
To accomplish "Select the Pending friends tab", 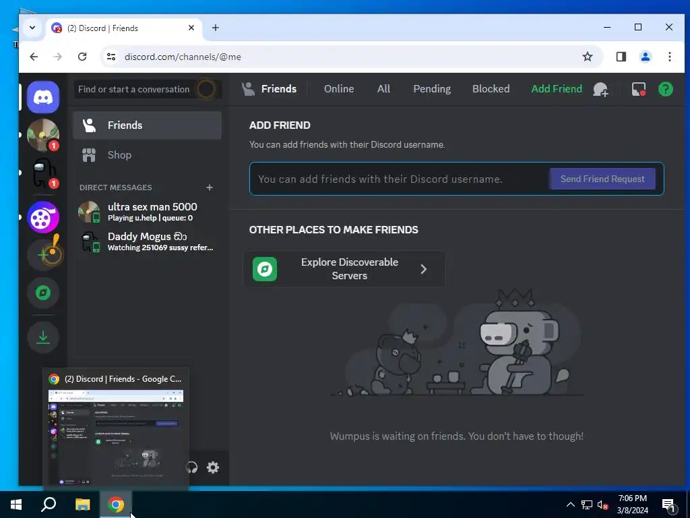I will 432,89.
